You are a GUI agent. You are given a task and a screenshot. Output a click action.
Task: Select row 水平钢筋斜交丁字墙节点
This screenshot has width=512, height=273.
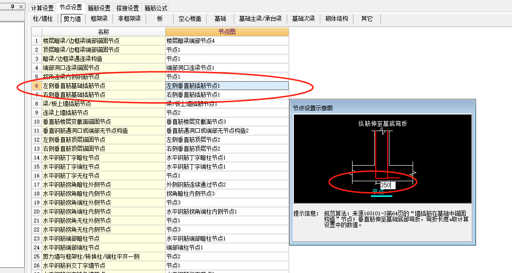click(x=104, y=265)
